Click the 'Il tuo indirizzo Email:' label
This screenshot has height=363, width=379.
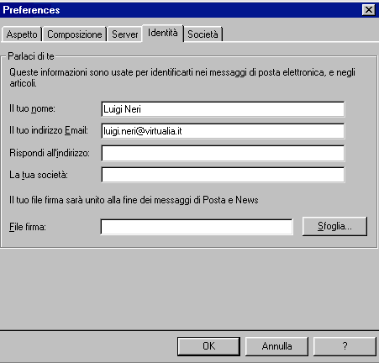[49, 130]
